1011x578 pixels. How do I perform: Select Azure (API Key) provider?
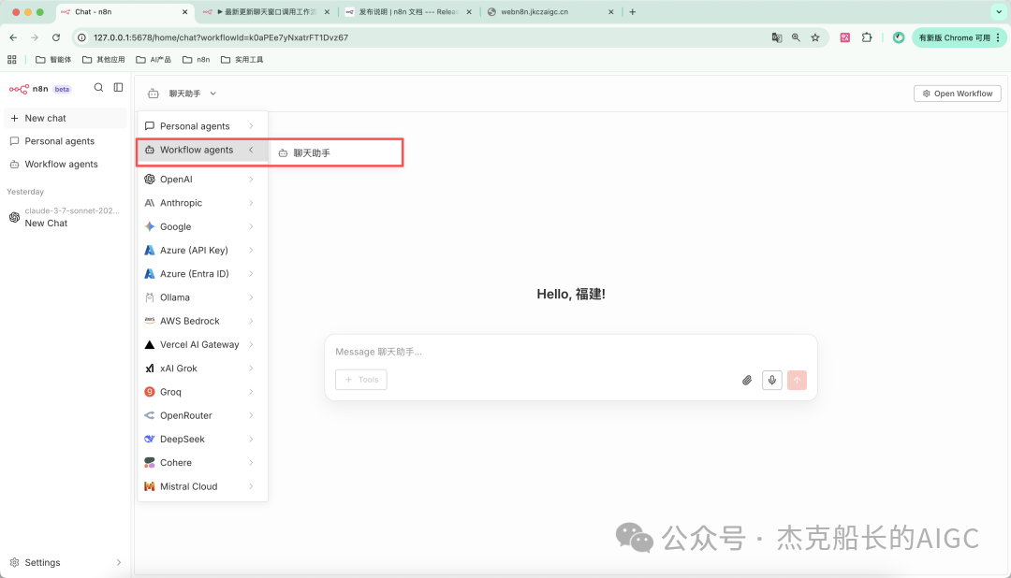tap(202, 250)
